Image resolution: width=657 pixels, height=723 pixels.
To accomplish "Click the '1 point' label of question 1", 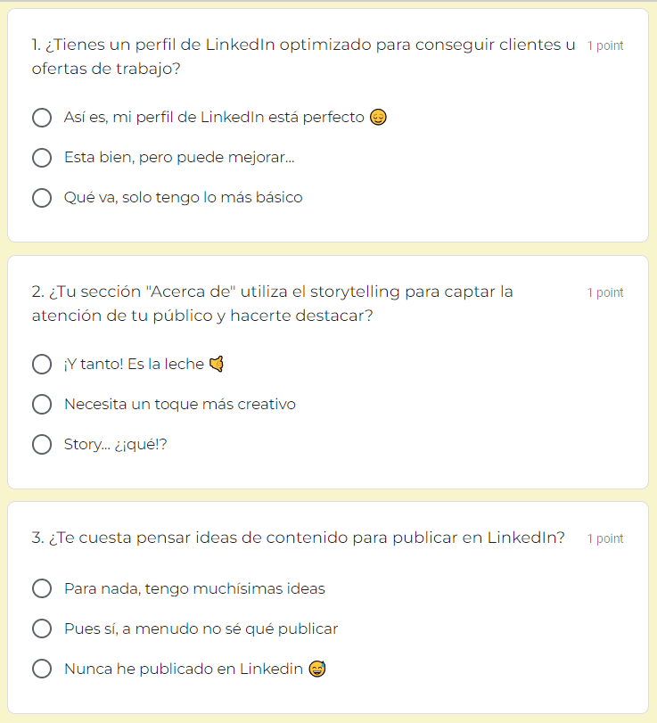I will coord(605,45).
